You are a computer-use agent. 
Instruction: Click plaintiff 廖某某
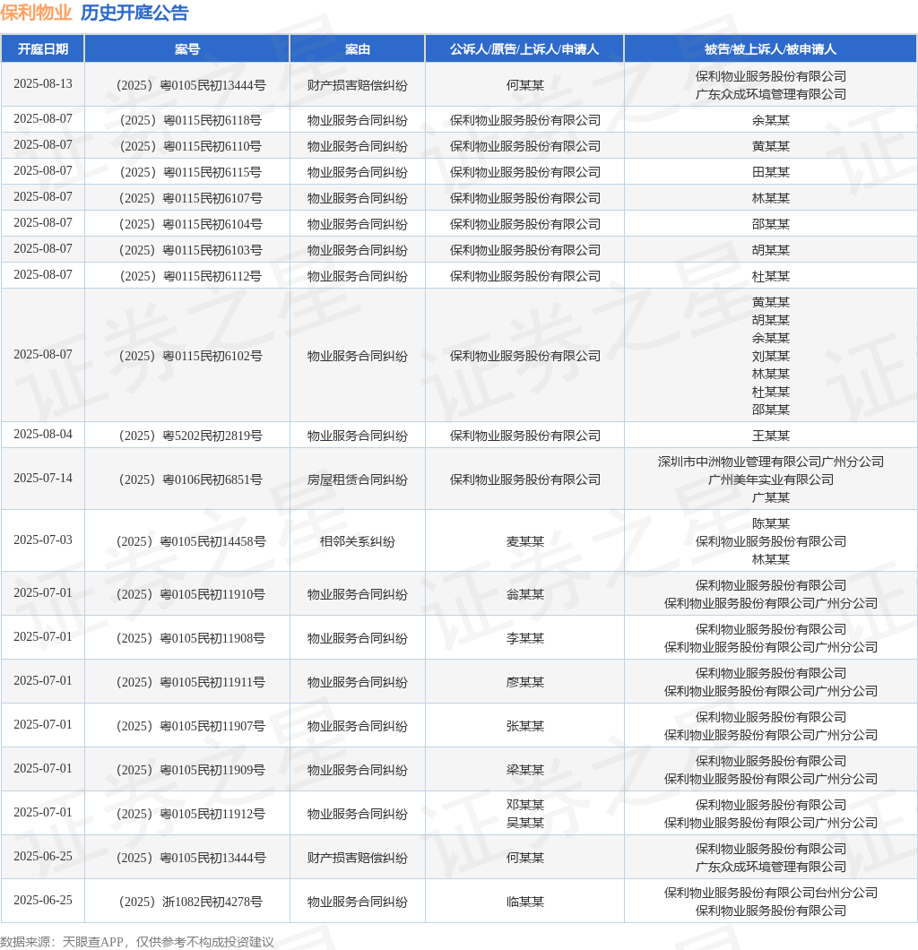tap(524, 683)
